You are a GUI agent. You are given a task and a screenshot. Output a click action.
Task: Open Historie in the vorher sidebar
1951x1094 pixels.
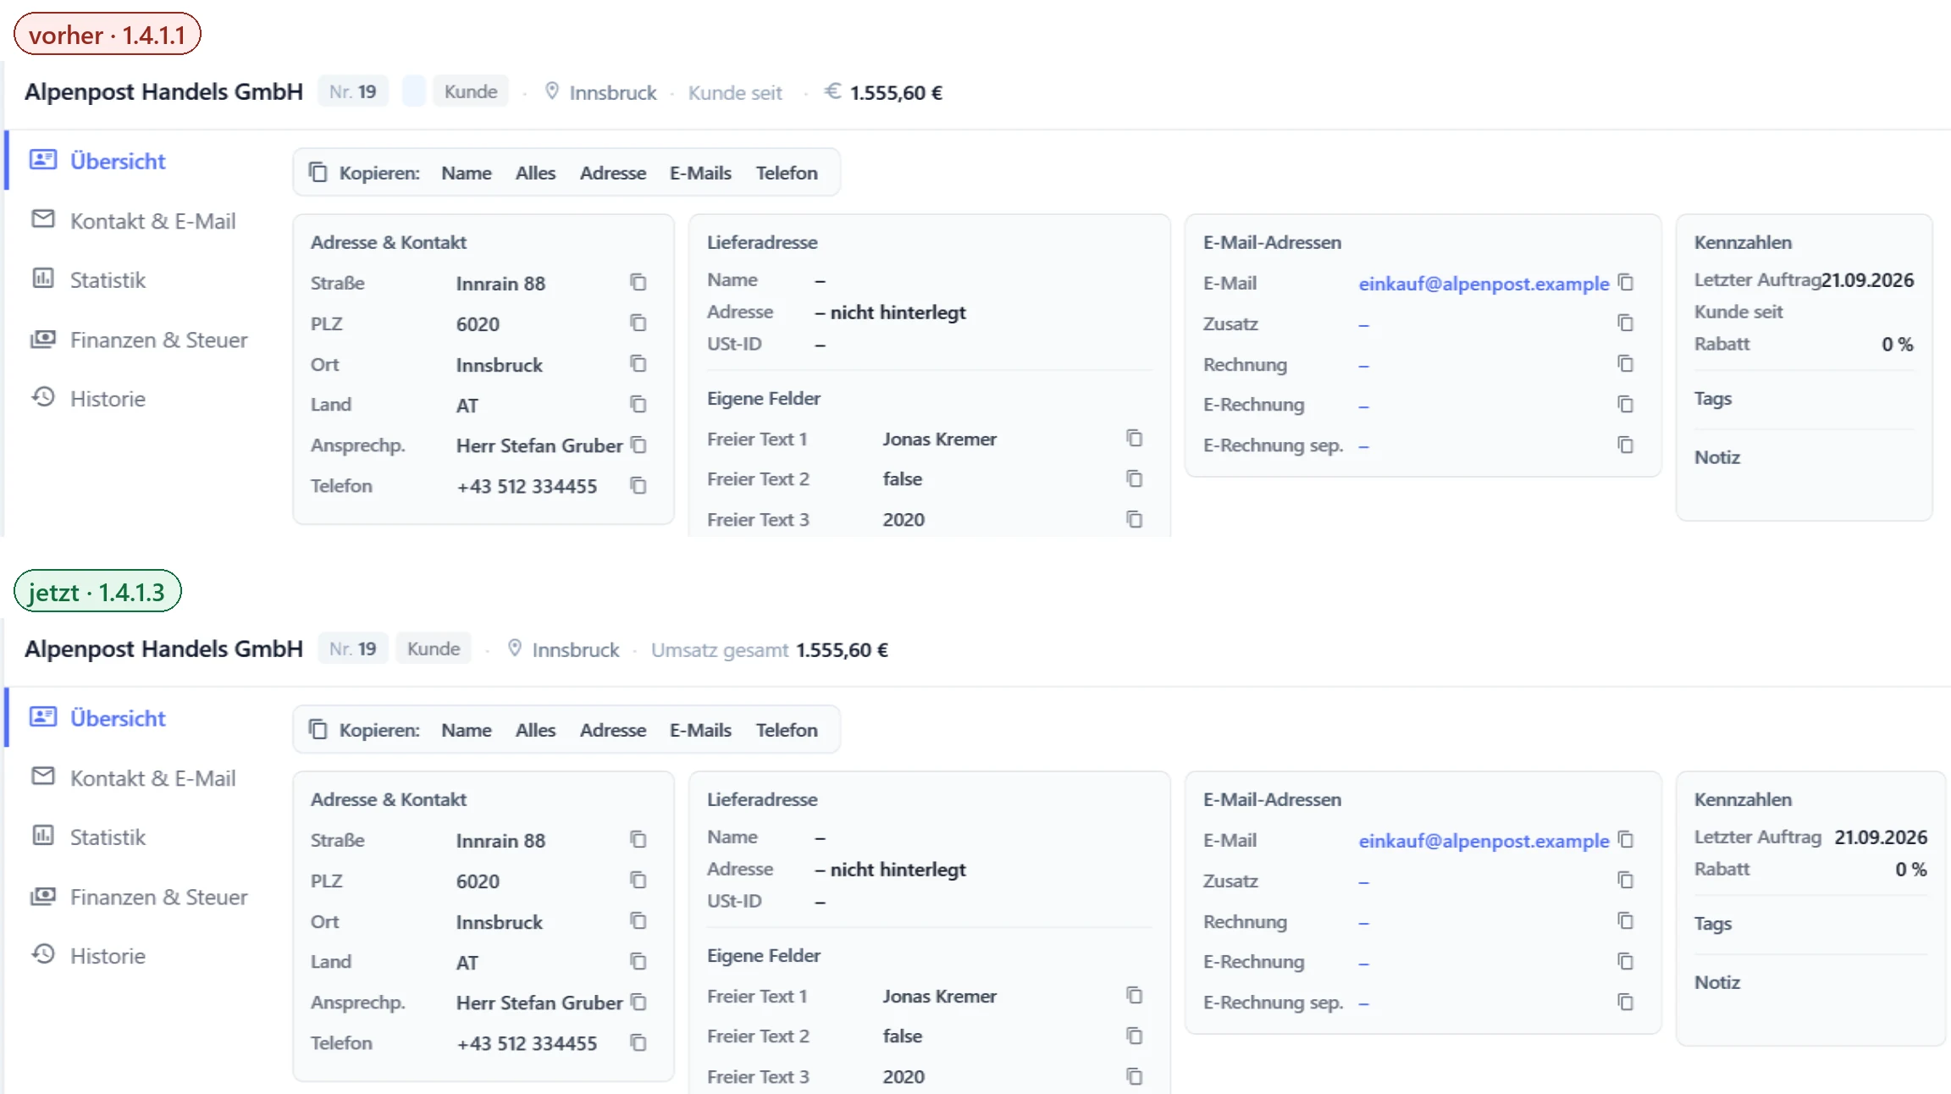click(x=108, y=399)
